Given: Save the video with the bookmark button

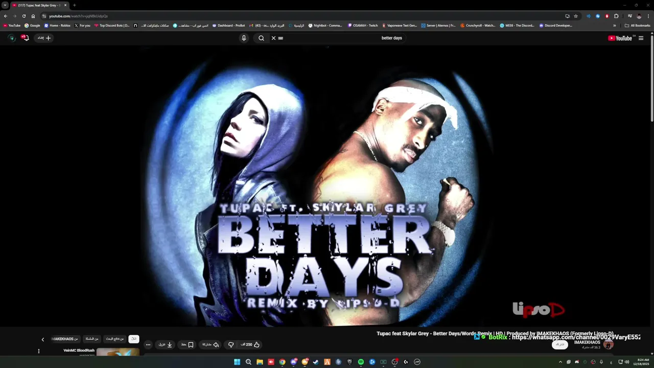Looking at the screenshot, I should click(x=187, y=344).
